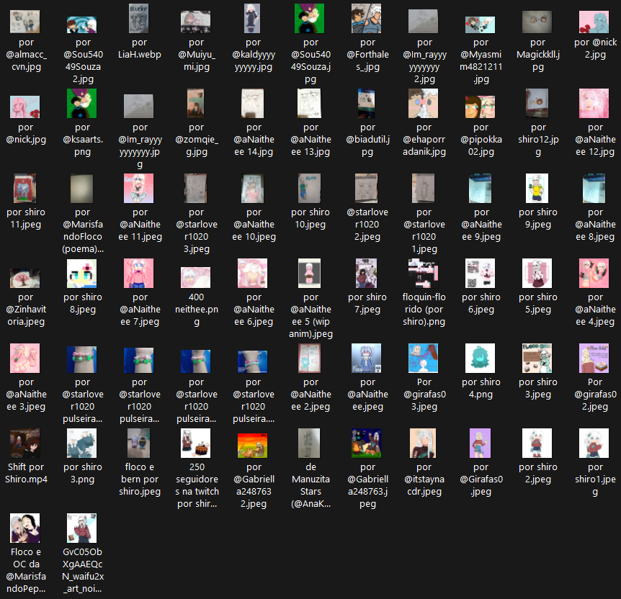
Task: Select por shiro 11.jpeg thumbnail
Action: point(25,189)
